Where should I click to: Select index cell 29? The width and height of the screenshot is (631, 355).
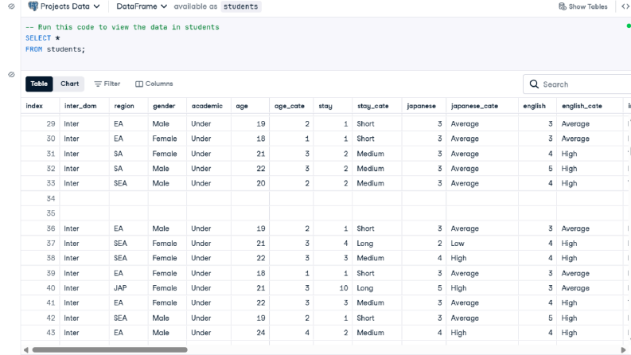click(x=41, y=123)
